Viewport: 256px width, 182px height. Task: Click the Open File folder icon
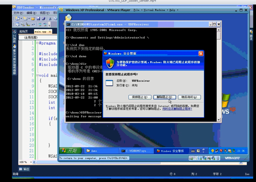[x=33, y=19]
